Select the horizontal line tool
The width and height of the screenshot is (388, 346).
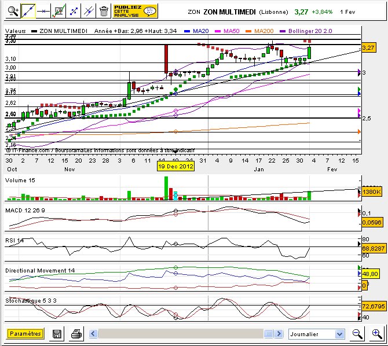point(43,11)
